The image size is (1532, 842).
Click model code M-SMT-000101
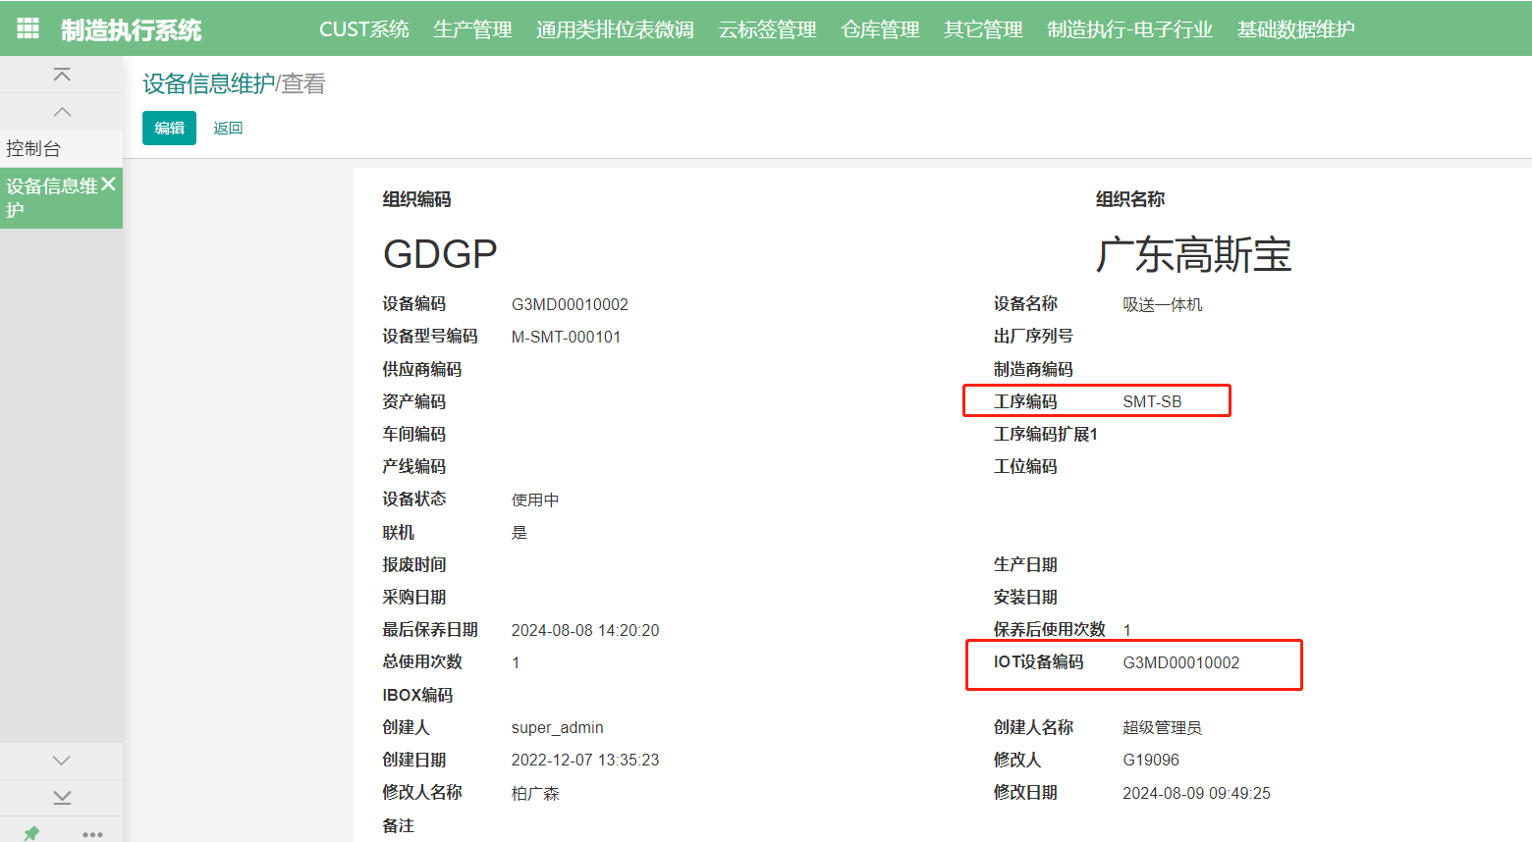click(566, 337)
